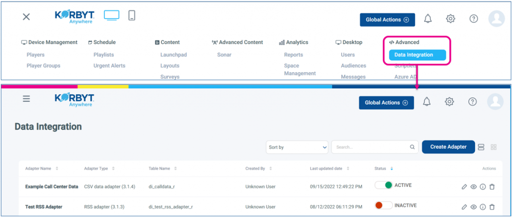View the Test RSS Adapter via eye icon
The width and height of the screenshot is (513, 218).
[473, 207]
